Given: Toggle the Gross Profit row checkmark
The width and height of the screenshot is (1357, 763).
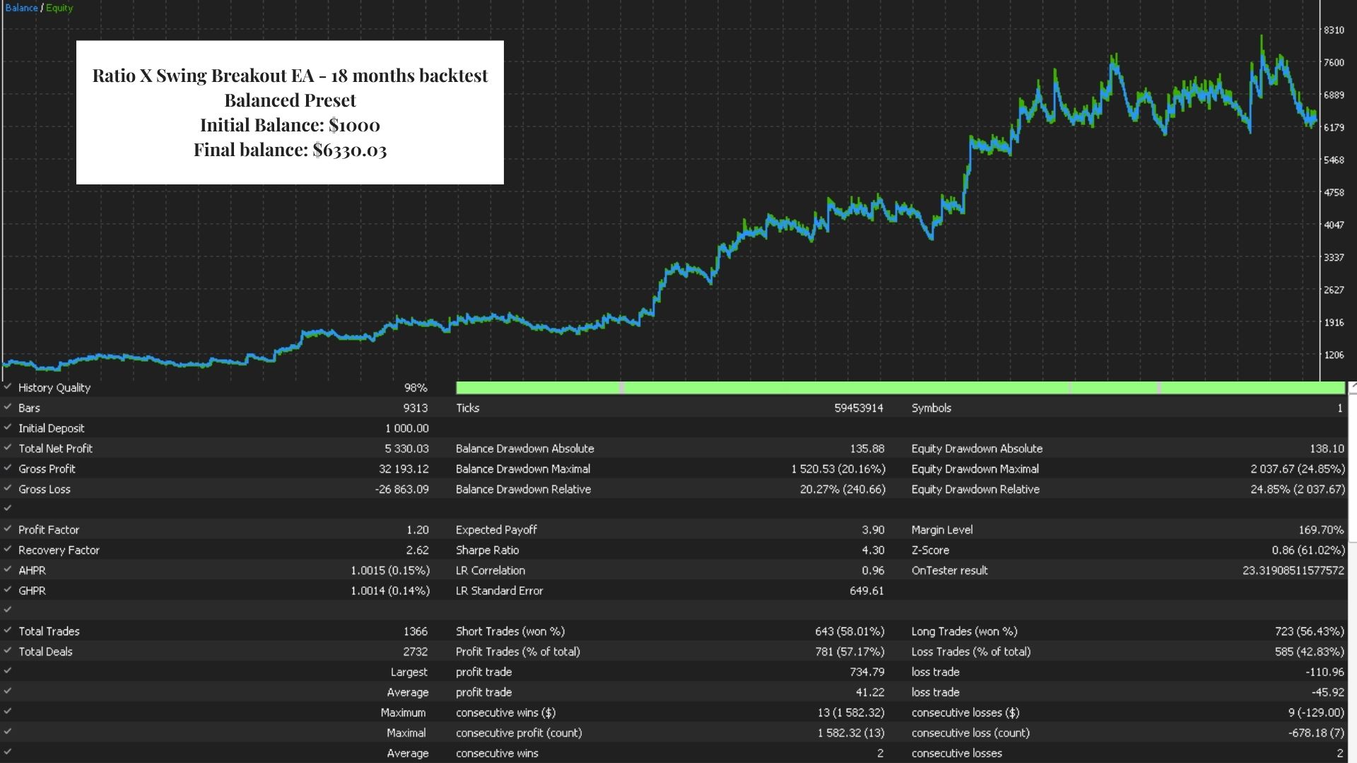Looking at the screenshot, I should [8, 468].
